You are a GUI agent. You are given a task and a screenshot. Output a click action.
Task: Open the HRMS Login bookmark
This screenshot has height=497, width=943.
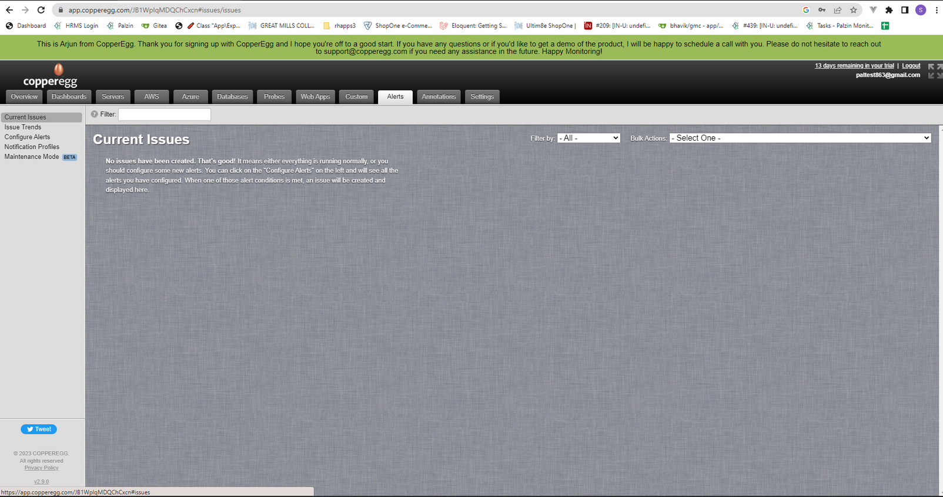76,26
